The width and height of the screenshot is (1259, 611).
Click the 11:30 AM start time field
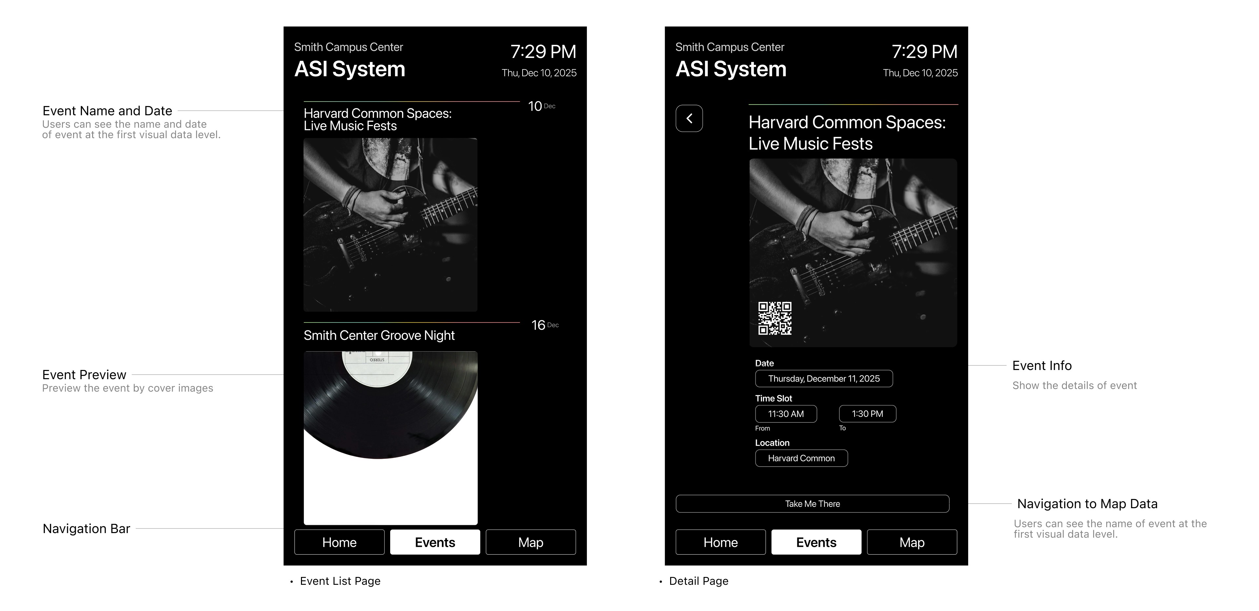(786, 414)
